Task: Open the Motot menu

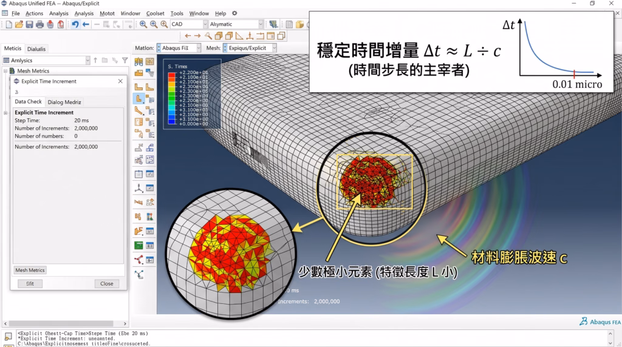Action: 107,13
